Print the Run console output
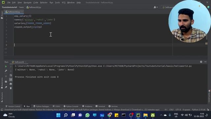Screen dimensions: 211x119 (x=11, y=84)
